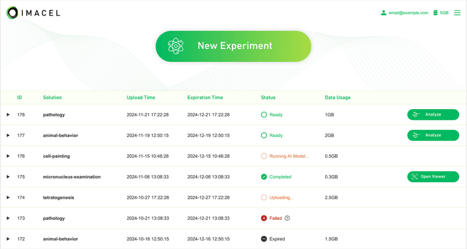This screenshot has height=249, width=467.
Task: Click the IMACEL logo
Action: tap(33, 13)
